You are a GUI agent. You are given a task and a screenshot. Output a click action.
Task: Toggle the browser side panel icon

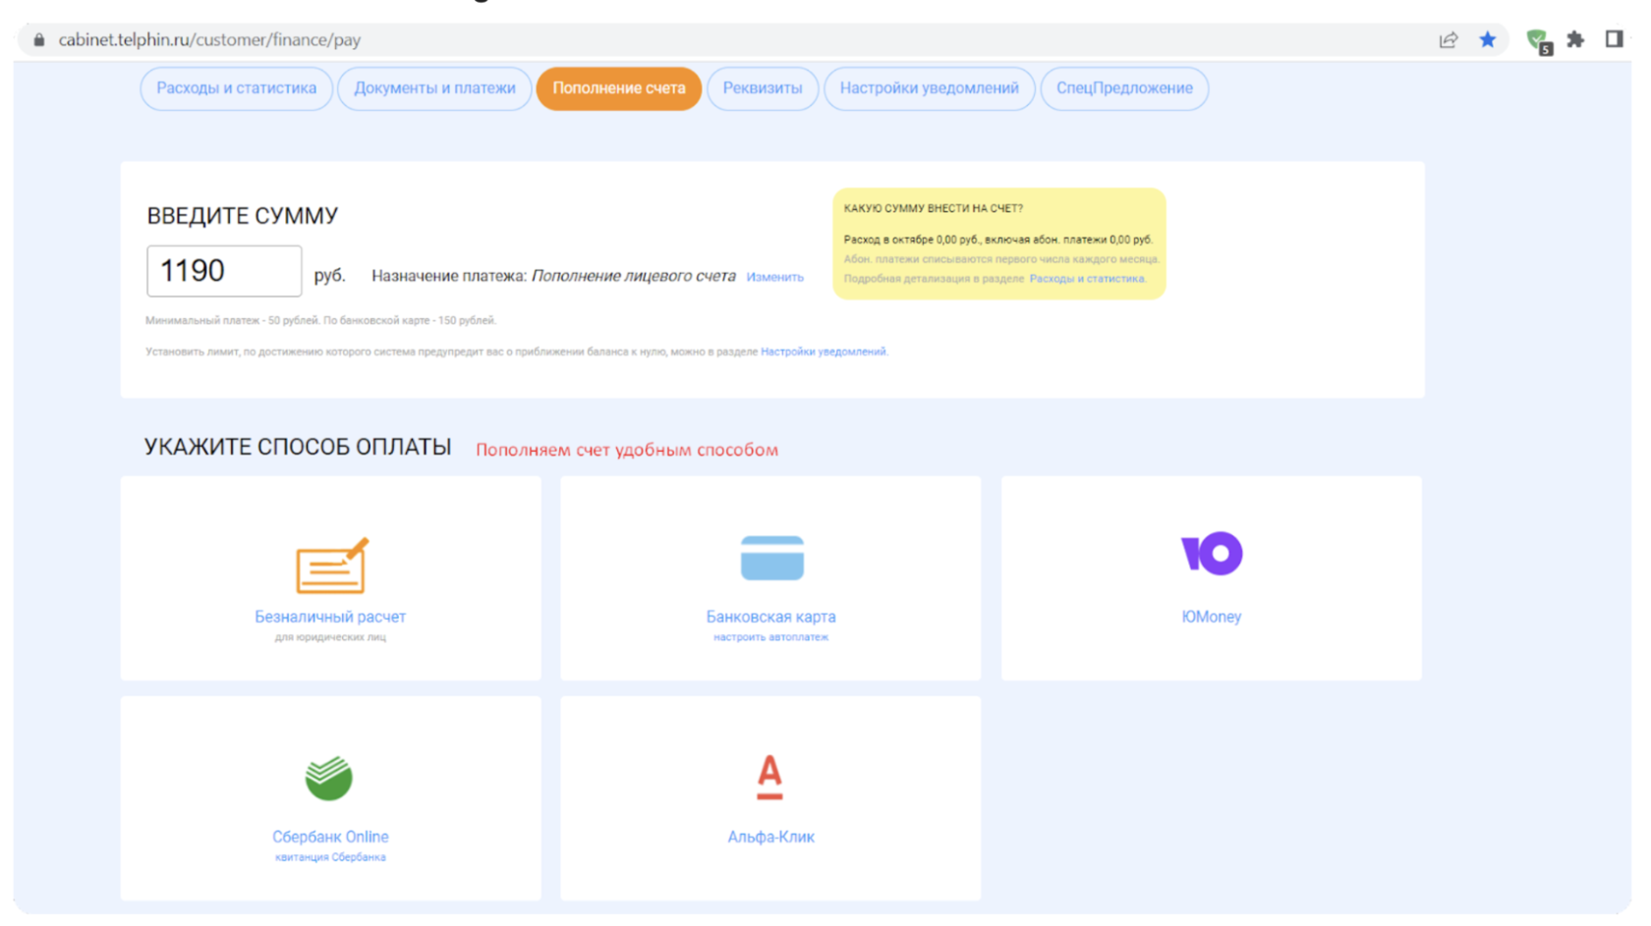(1614, 39)
